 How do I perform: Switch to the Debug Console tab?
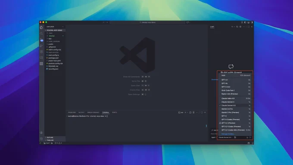[93, 112]
